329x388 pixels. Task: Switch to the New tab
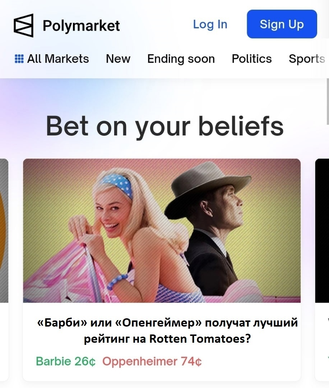[x=118, y=59]
